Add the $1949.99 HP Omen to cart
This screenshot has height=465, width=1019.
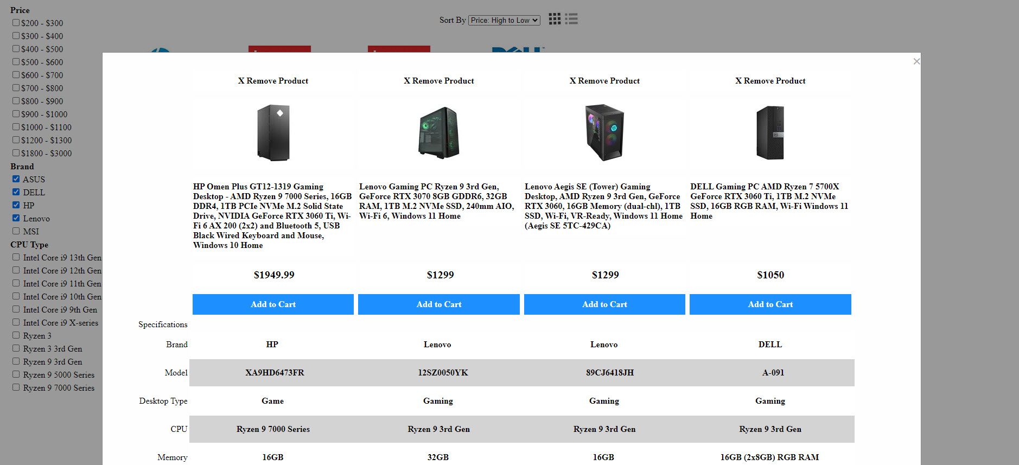click(x=273, y=304)
